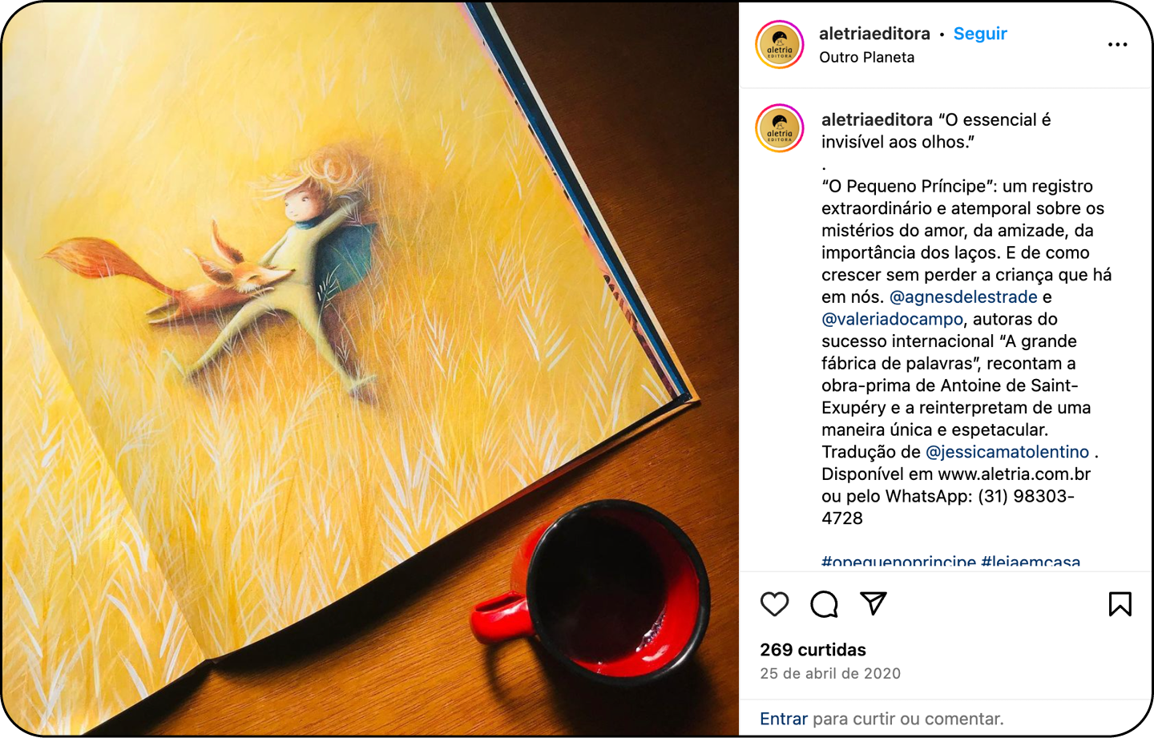Open aletriaeditora profile picture in header
Image resolution: width=1154 pixels, height=738 pixels.
point(780,45)
